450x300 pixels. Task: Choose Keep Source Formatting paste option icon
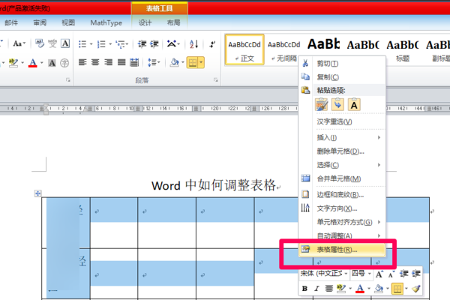[x=321, y=104]
